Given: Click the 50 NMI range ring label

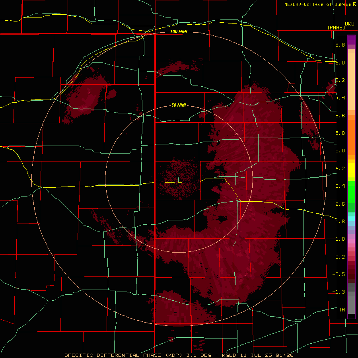Looking at the screenshot, I should click(x=179, y=105).
